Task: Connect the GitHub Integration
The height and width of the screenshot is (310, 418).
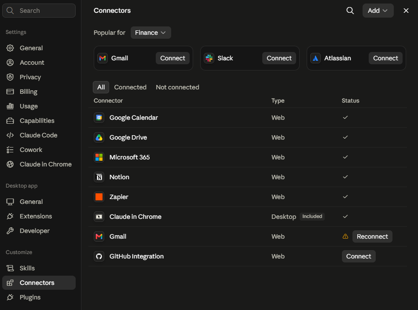Action: (x=359, y=256)
